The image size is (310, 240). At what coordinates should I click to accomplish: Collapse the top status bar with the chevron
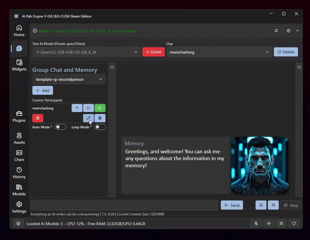coord(297,31)
